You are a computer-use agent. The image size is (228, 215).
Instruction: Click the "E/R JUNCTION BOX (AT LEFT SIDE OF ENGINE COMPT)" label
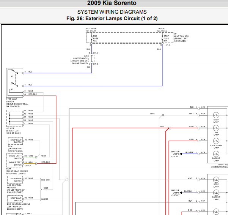[79, 60]
